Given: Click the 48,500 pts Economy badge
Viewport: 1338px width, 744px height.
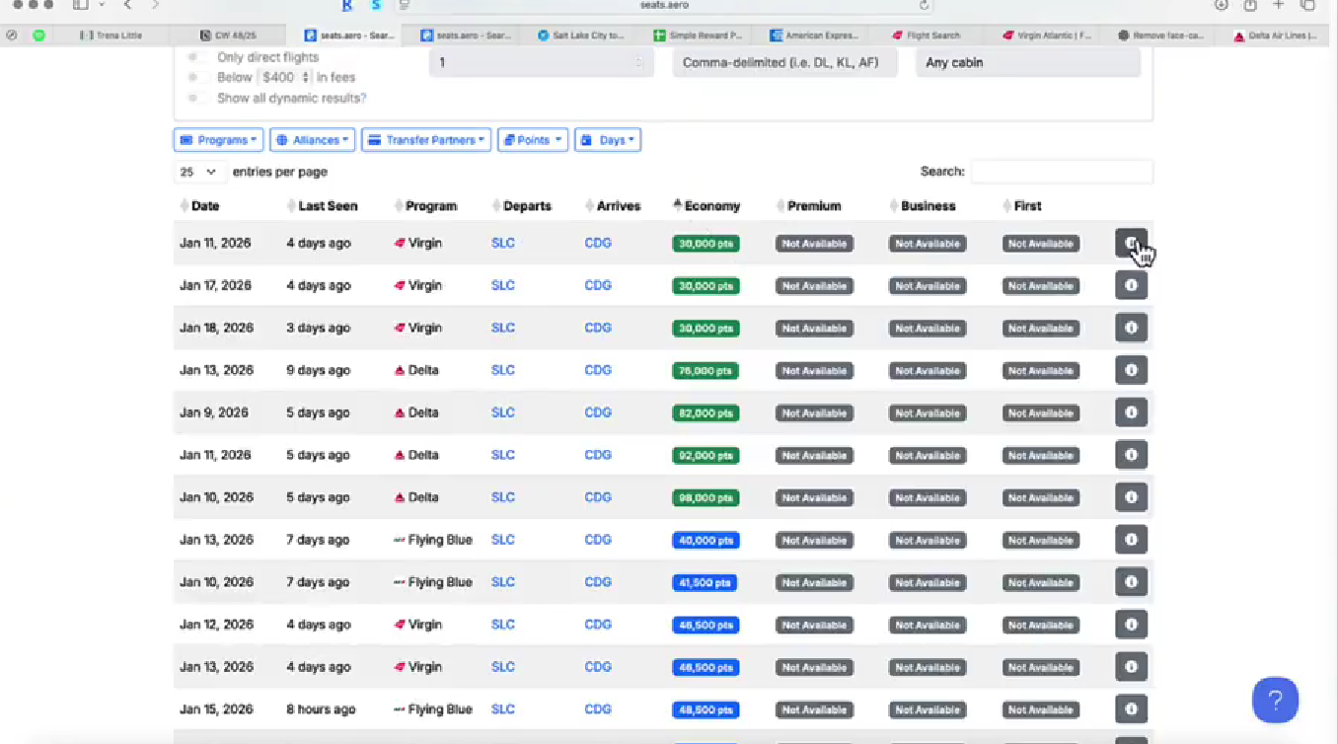Looking at the screenshot, I should pyautogui.click(x=706, y=710).
